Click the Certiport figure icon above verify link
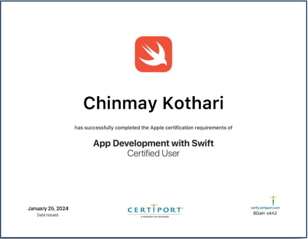This screenshot has height=239, width=308. pyautogui.click(x=273, y=200)
